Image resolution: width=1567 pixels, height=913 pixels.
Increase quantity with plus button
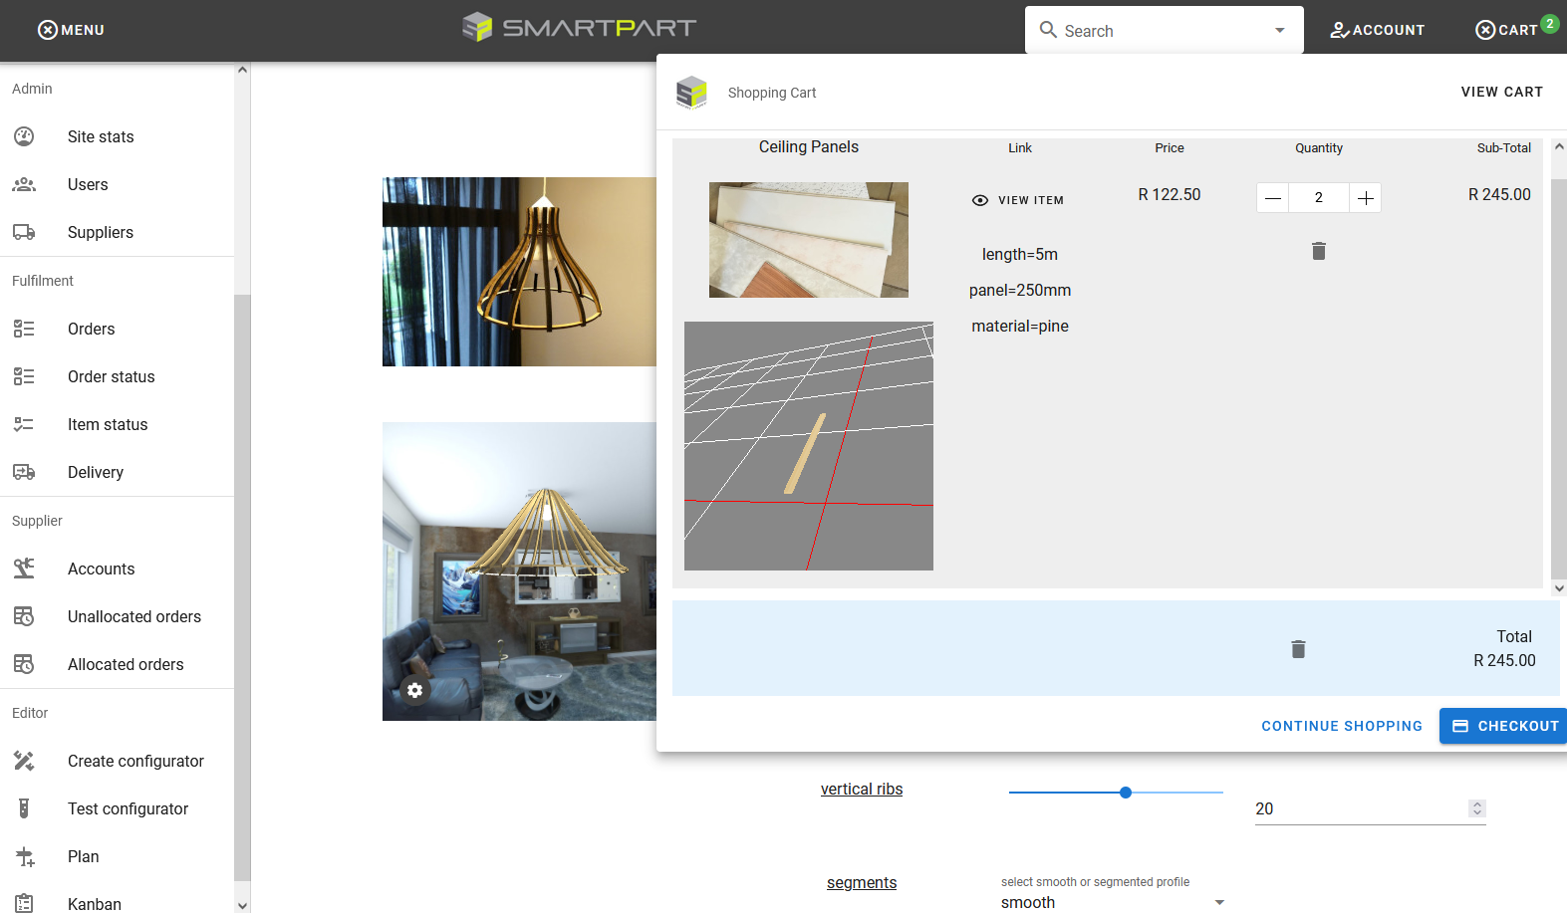[x=1365, y=198]
